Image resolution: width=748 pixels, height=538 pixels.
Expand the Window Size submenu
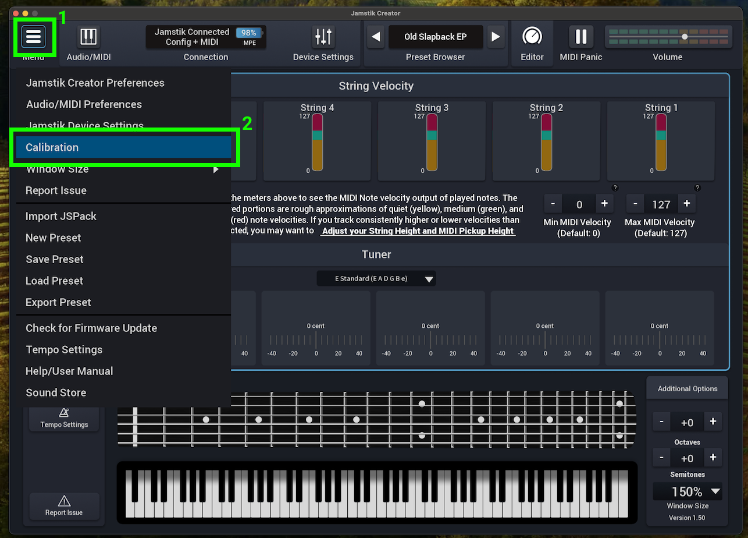coord(124,169)
